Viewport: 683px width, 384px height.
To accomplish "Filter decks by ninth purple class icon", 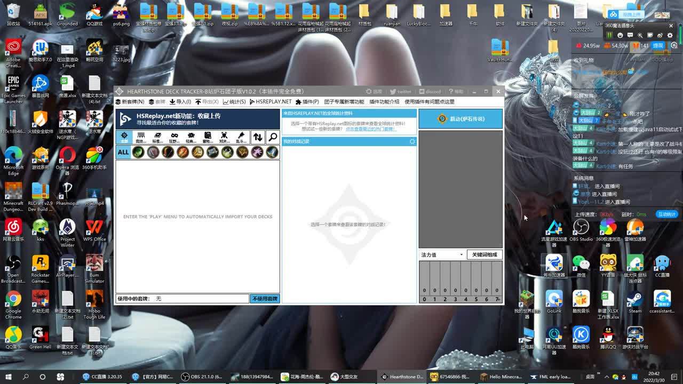I will pos(258,153).
